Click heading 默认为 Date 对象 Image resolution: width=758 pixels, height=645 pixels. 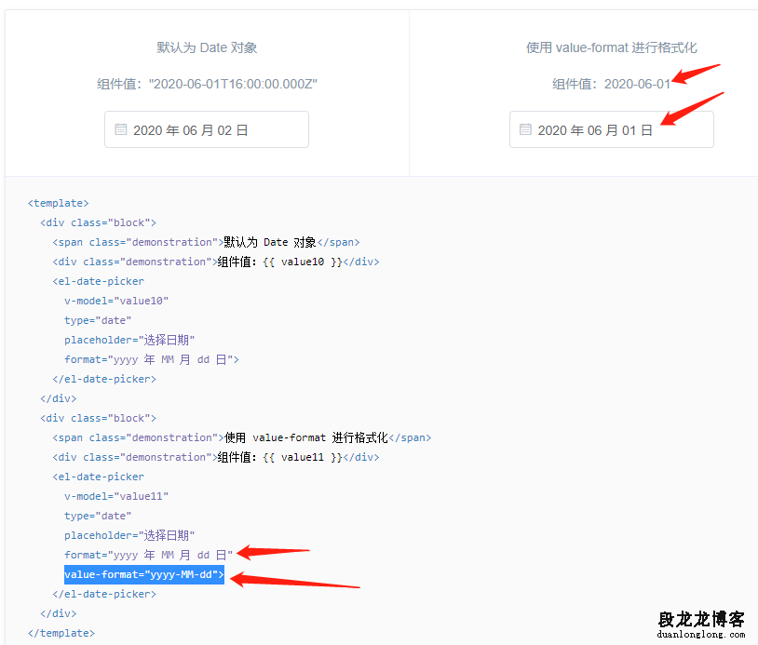point(207,47)
